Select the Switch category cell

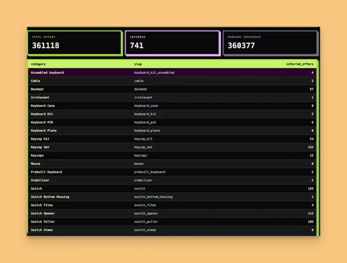click(37, 189)
